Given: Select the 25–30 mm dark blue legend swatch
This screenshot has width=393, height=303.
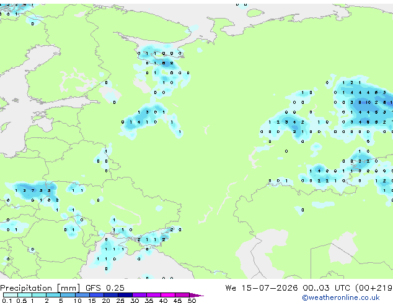Looking at the screenshot, I should point(125,295).
